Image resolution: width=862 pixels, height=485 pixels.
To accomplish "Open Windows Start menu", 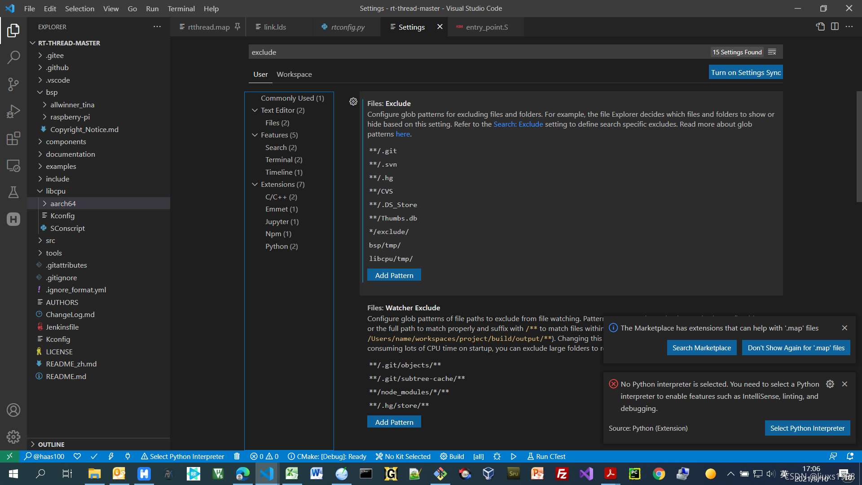I will click(x=13, y=474).
